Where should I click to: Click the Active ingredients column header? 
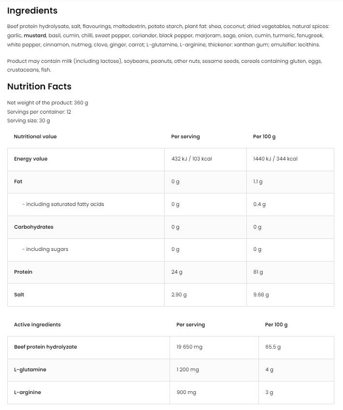(37, 325)
